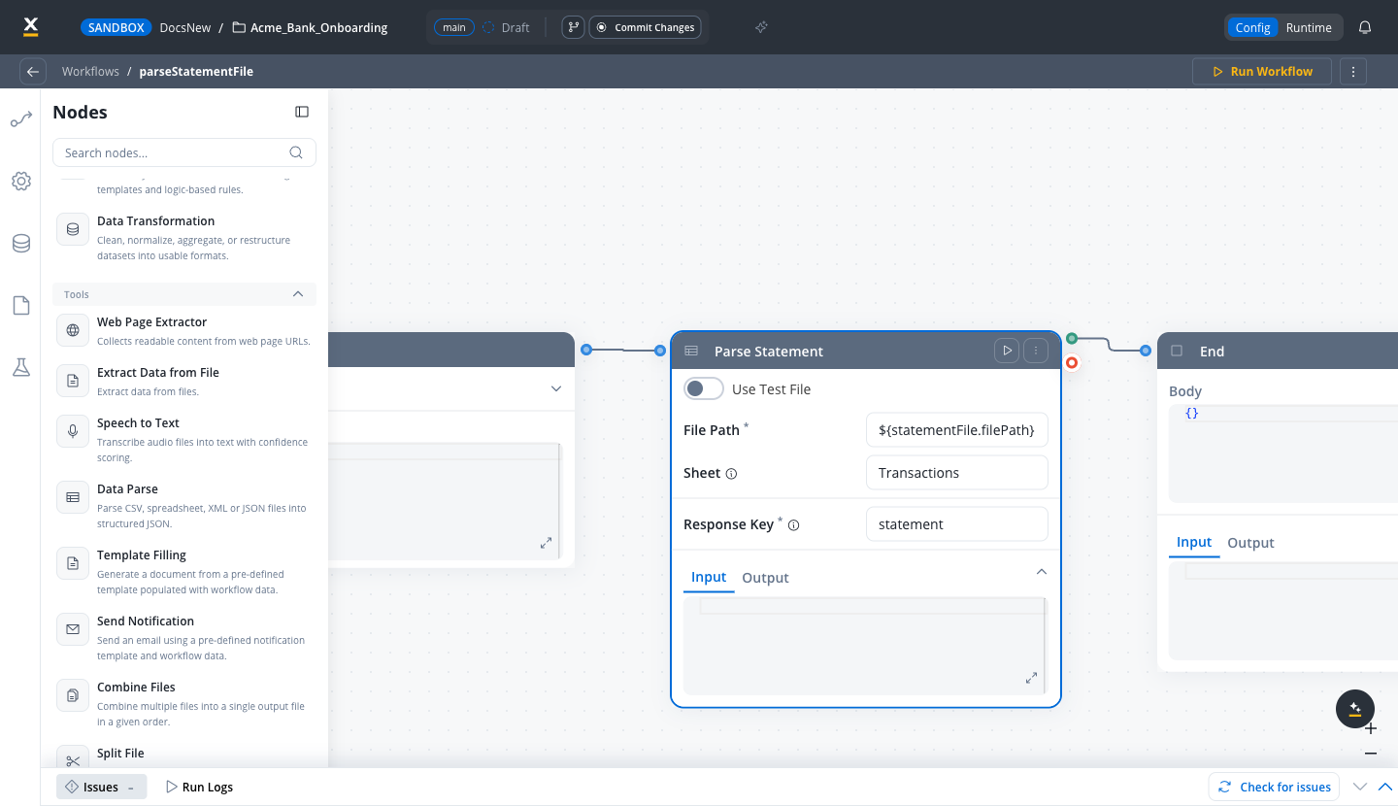Collapse the bottom panel with the down chevron

coord(1360,787)
